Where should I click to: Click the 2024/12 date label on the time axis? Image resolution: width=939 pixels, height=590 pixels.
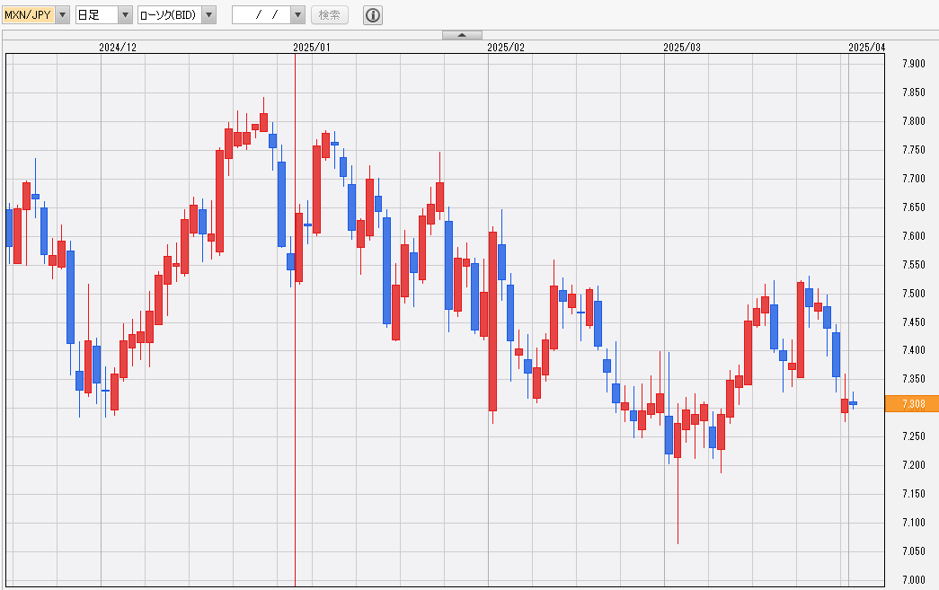(x=118, y=47)
